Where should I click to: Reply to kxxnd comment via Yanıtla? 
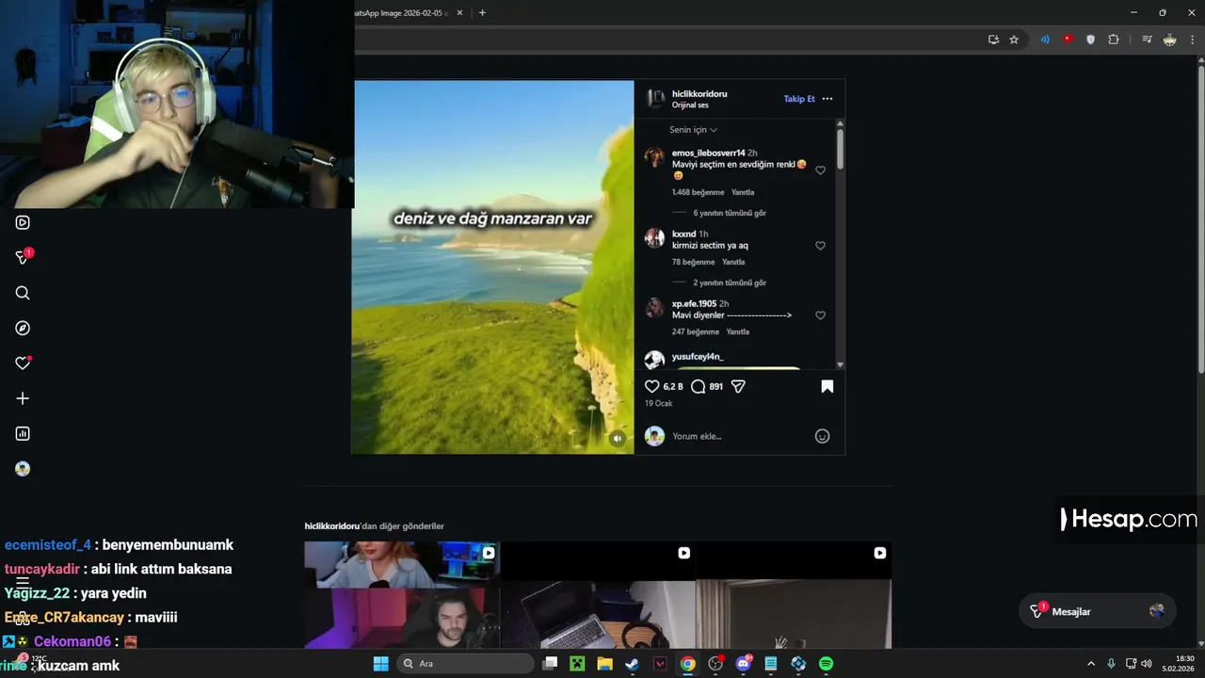(732, 262)
